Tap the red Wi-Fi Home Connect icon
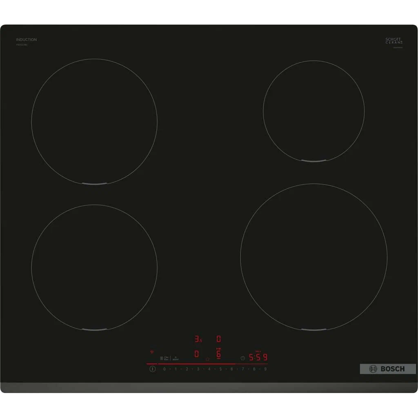The height and width of the screenshot is (418, 418). tap(152, 351)
